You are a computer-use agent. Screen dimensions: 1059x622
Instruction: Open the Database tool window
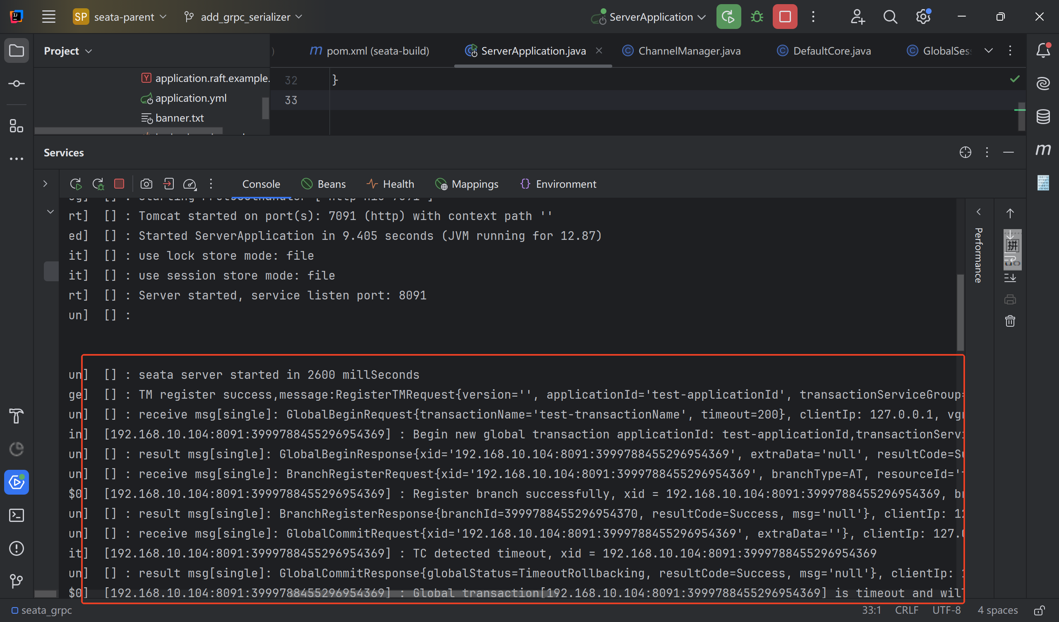click(1042, 116)
